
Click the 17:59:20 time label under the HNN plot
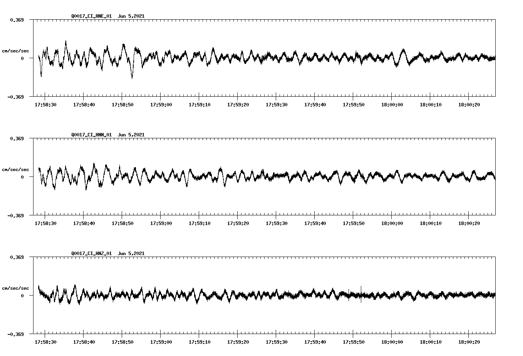238,223
